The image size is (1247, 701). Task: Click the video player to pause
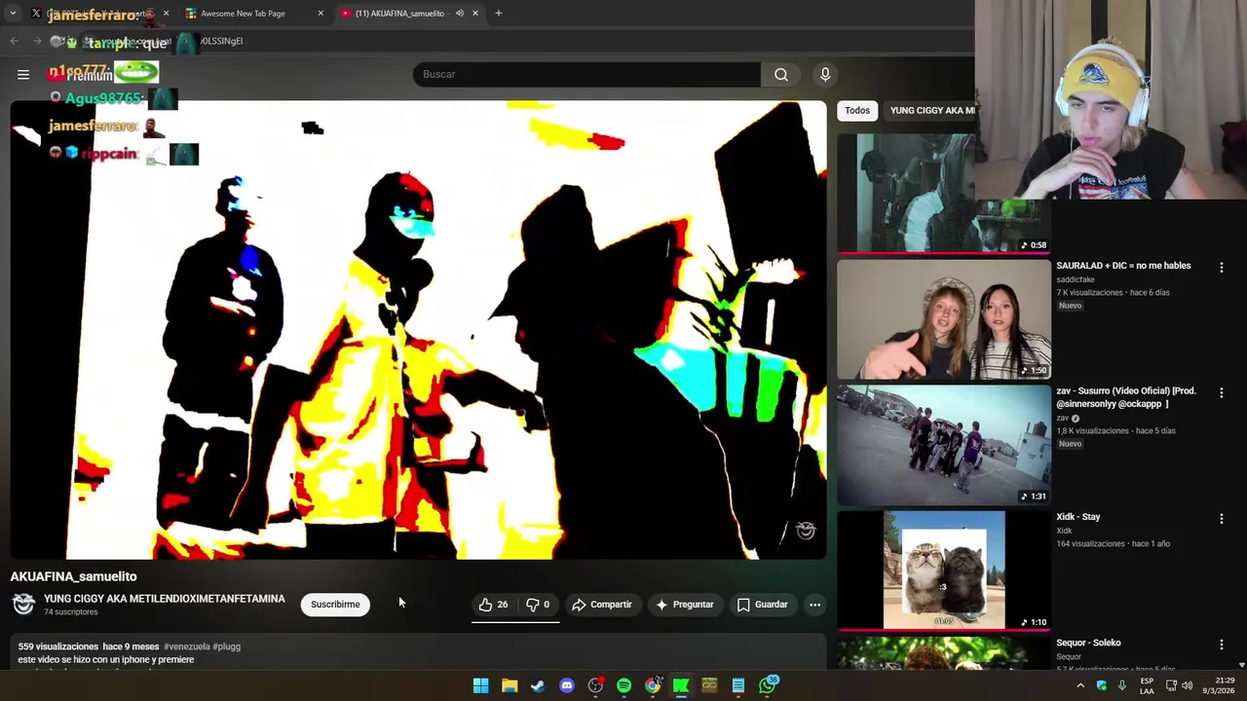pos(418,330)
